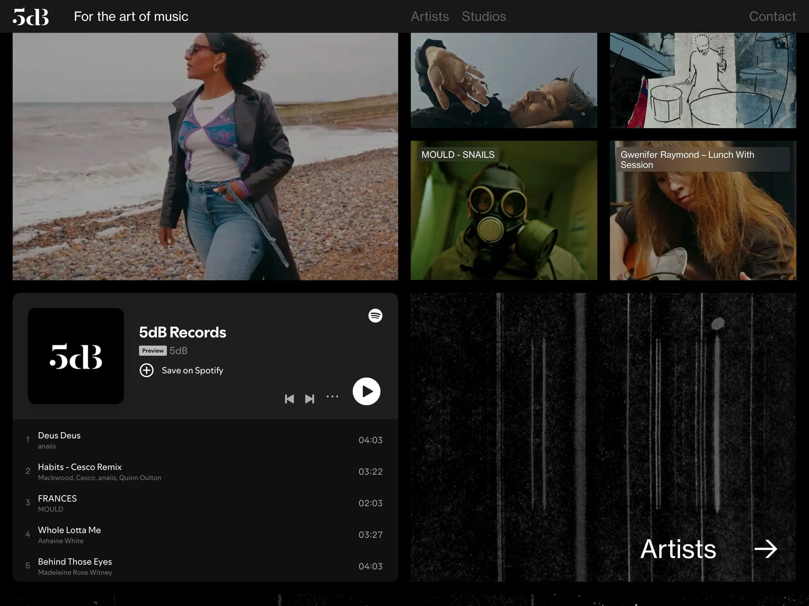809x606 pixels.
Task: Select Habits - Cesco Remix track
Action: click(80, 467)
